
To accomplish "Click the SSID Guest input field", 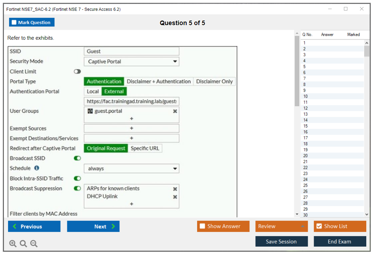I will coord(132,51).
